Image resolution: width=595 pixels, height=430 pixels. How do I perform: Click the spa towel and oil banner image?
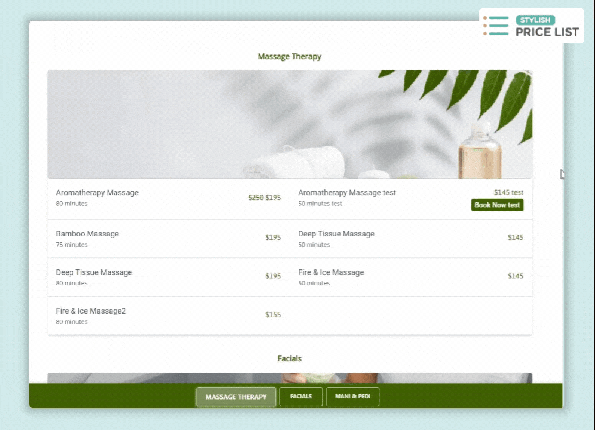pyautogui.click(x=290, y=124)
